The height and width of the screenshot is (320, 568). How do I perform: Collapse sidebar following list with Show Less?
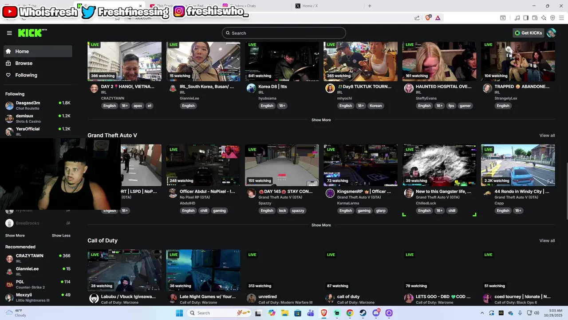tap(61, 236)
